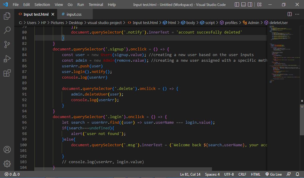Image resolution: width=304 pixels, height=178 pixels.
Task: Click the notifications bell in status bar
Action: (x=297, y=174)
